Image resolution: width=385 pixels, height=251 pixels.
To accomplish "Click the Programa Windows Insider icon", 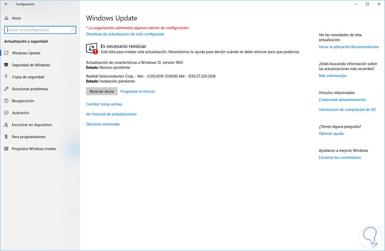I will click(7, 149).
